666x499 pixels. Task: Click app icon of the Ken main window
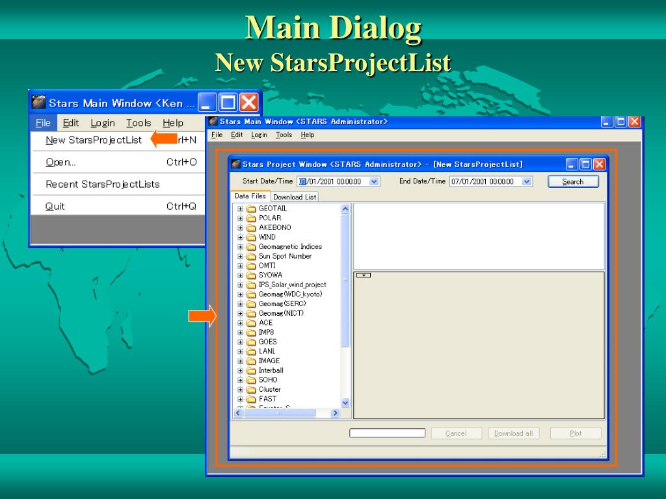click(38, 103)
